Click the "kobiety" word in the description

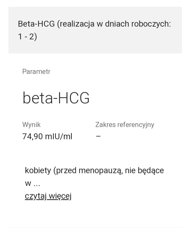[x=38, y=170]
